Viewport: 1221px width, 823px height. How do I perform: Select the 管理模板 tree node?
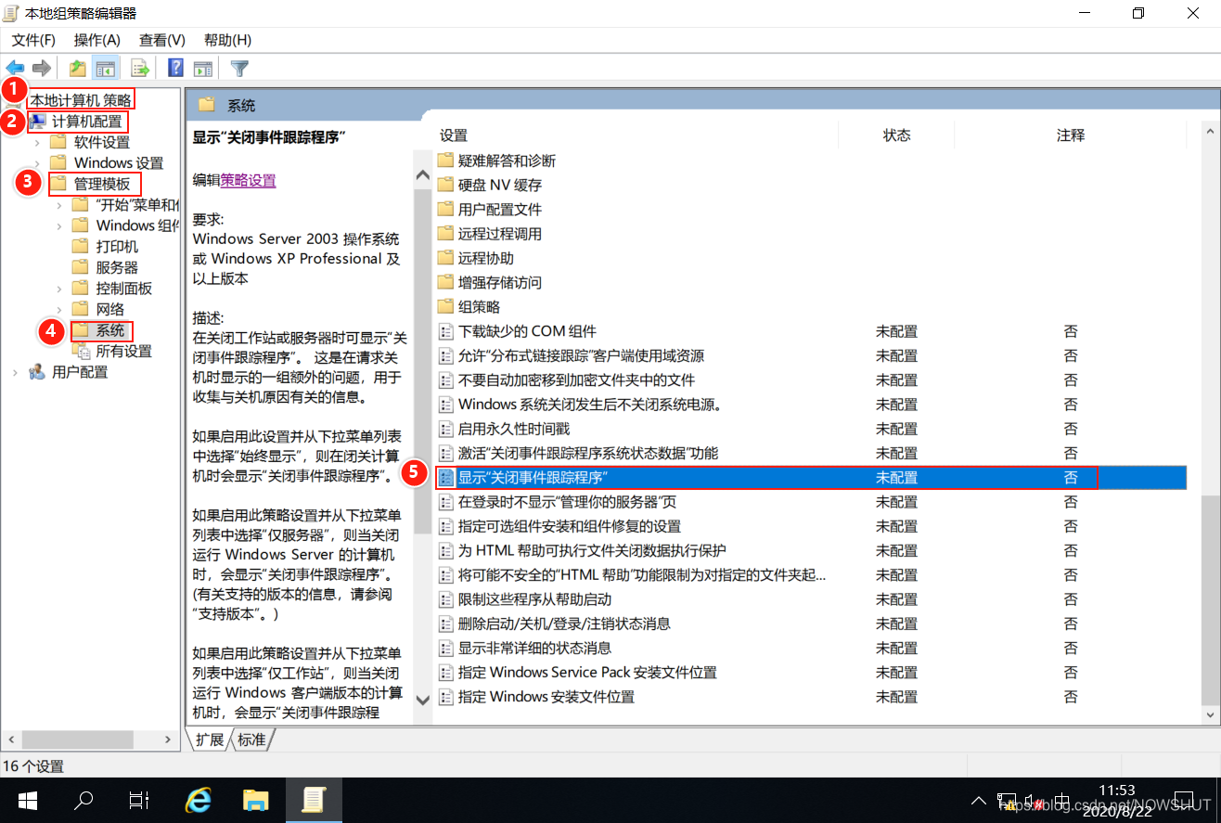[102, 184]
